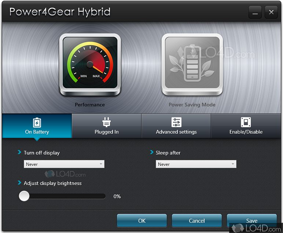Select the Power Saving Mode battery icon
Image resolution: width=283 pixels, height=233 pixels.
click(x=192, y=65)
